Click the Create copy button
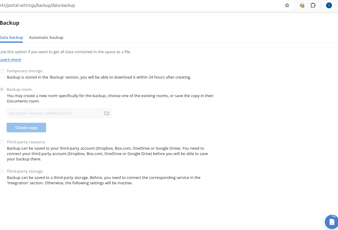This screenshot has height=230, width=338. [x=26, y=128]
